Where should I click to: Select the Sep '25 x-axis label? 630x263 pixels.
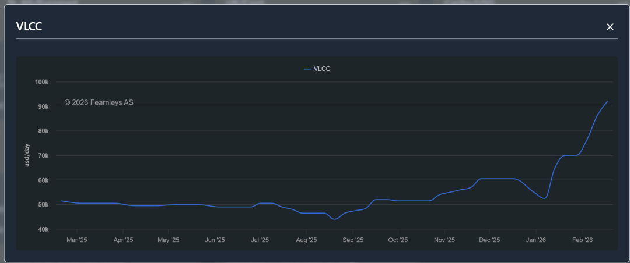(x=353, y=240)
